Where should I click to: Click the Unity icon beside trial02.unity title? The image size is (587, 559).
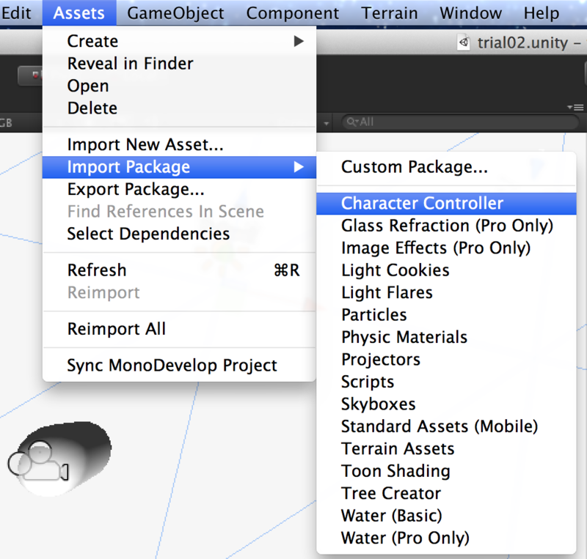[464, 42]
